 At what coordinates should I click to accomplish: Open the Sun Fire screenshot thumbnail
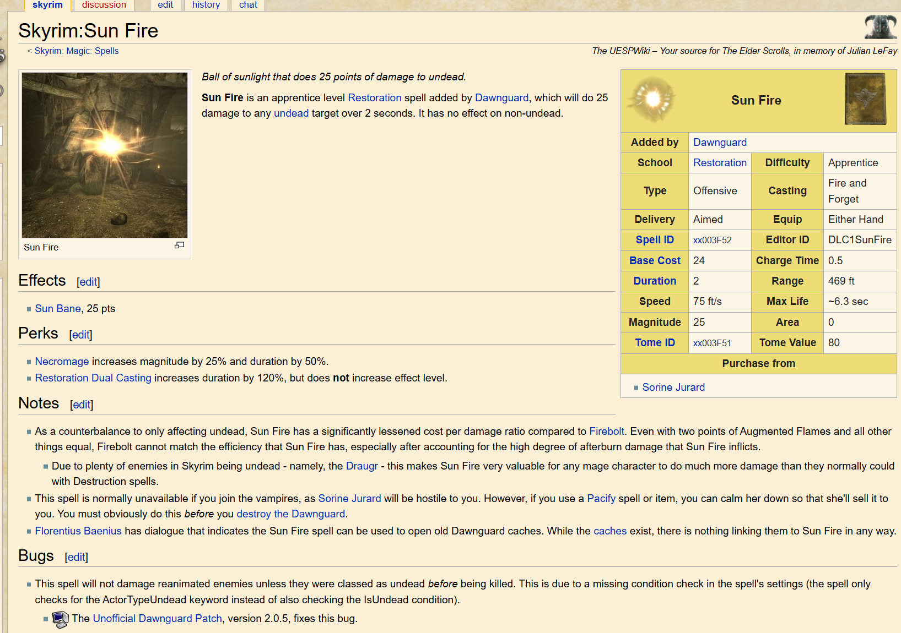pos(105,155)
